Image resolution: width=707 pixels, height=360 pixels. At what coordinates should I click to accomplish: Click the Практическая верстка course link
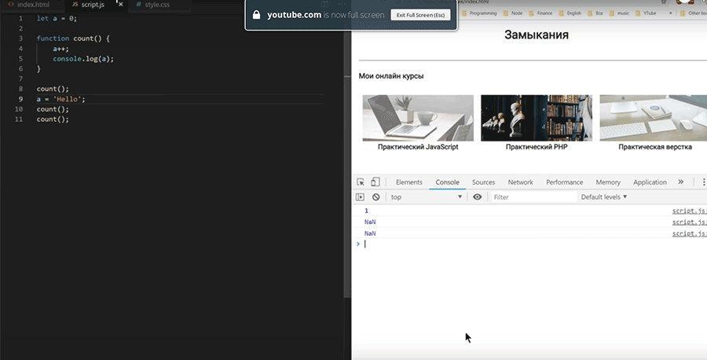coord(655,147)
